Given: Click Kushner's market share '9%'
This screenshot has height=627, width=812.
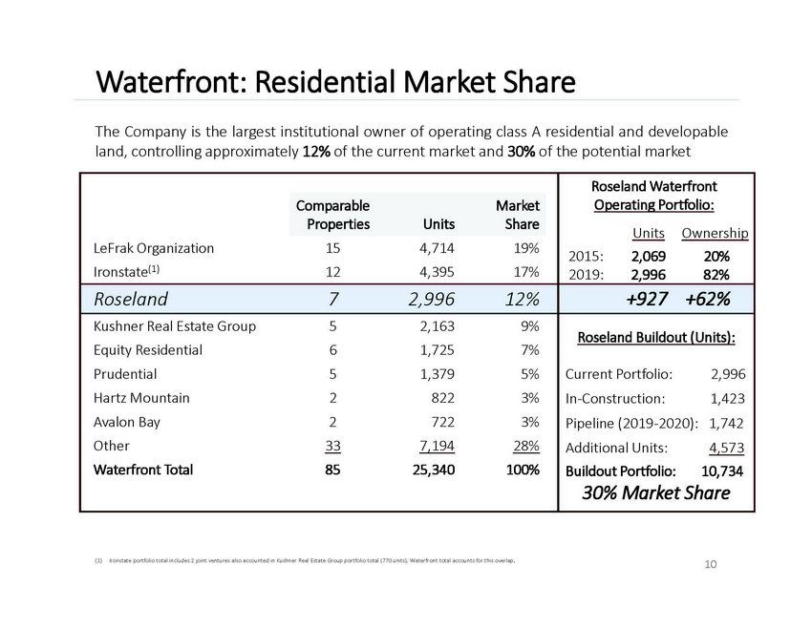Looking at the screenshot, I should point(530,326).
